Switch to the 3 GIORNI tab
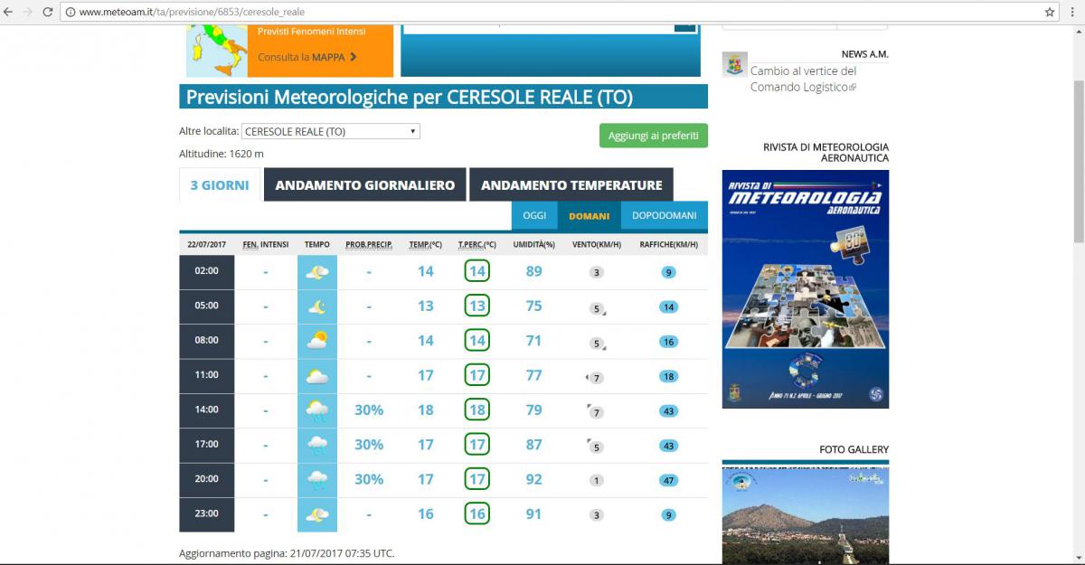 (x=220, y=185)
